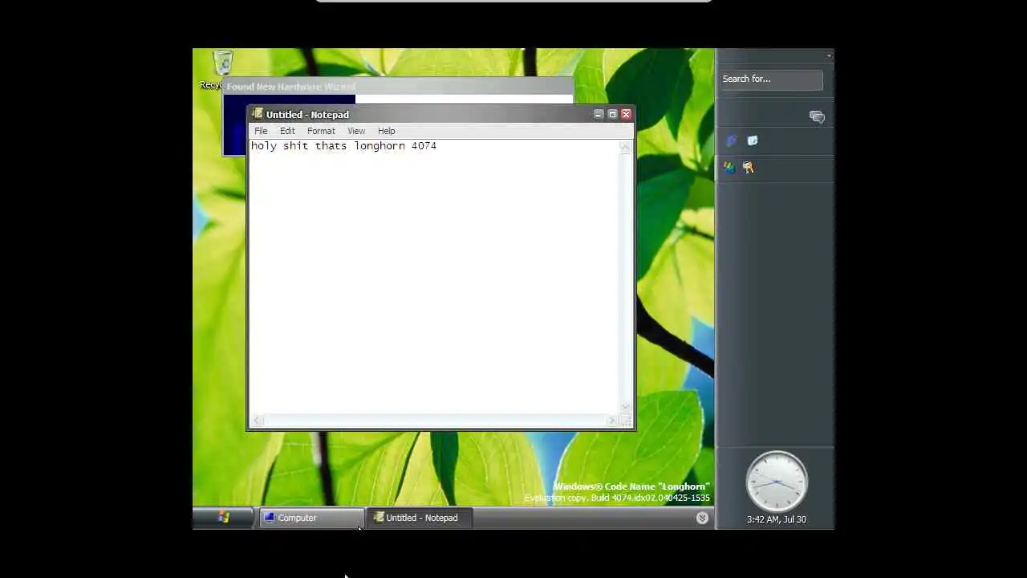Bring Found New Hardware Wizard window forward

click(x=399, y=87)
